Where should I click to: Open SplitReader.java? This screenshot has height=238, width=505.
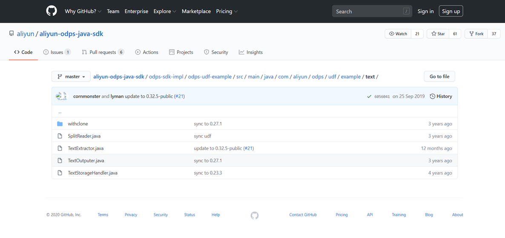point(84,136)
